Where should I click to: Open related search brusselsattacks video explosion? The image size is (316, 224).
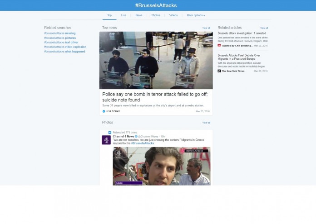[x=65, y=47]
